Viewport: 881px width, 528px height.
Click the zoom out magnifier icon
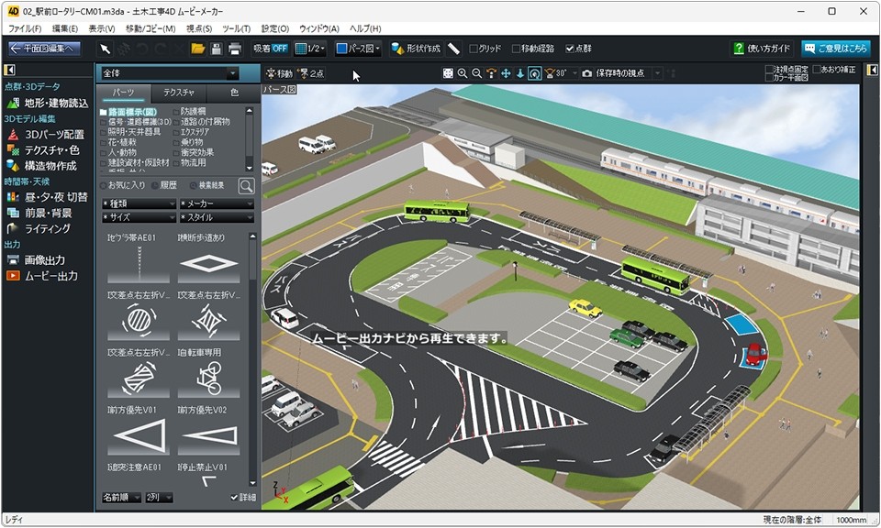(x=476, y=73)
